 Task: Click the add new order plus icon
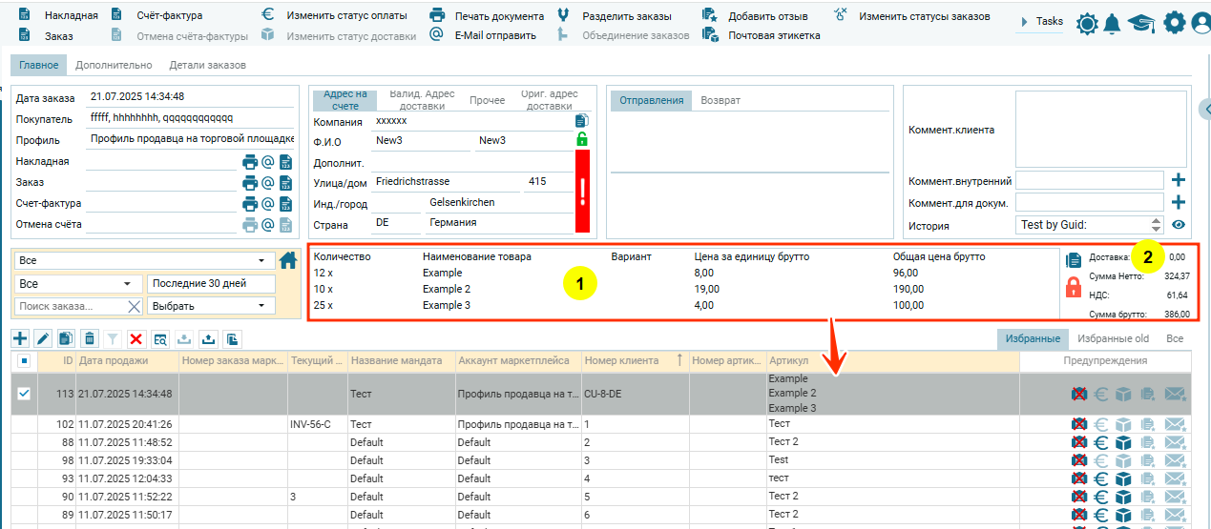(x=19, y=338)
